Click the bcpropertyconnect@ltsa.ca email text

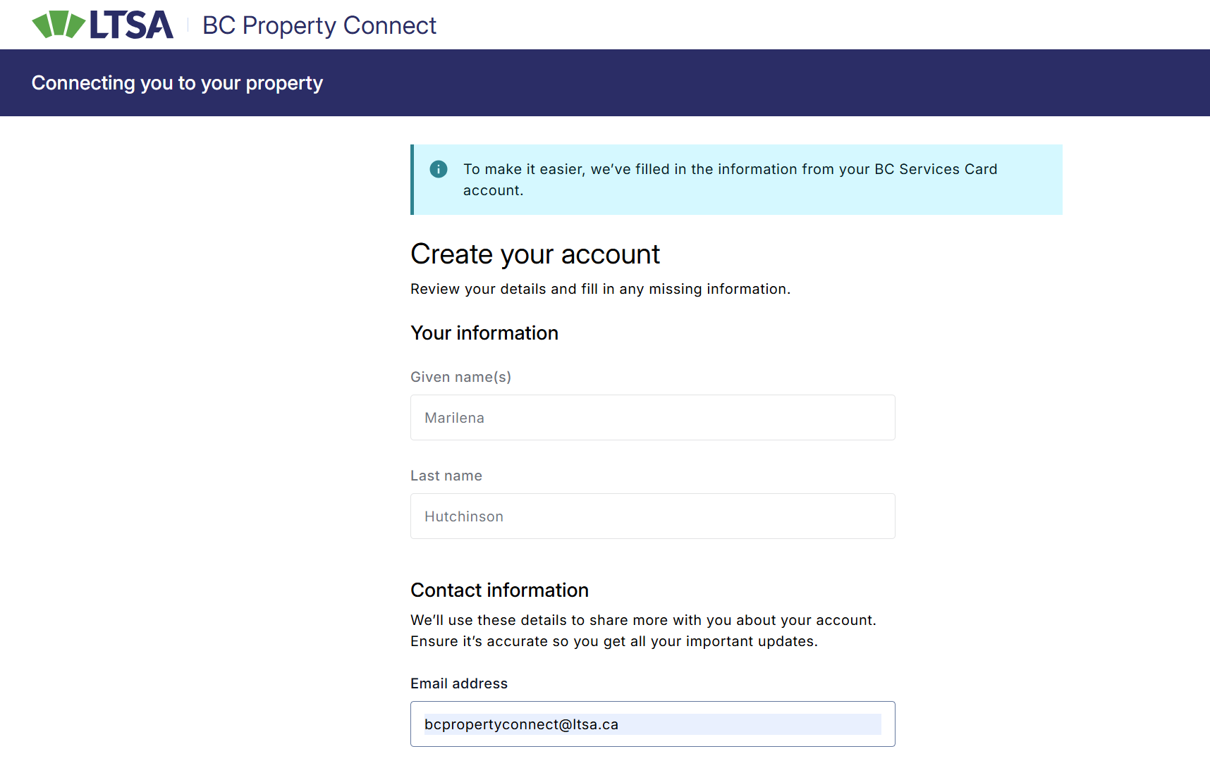tap(521, 724)
